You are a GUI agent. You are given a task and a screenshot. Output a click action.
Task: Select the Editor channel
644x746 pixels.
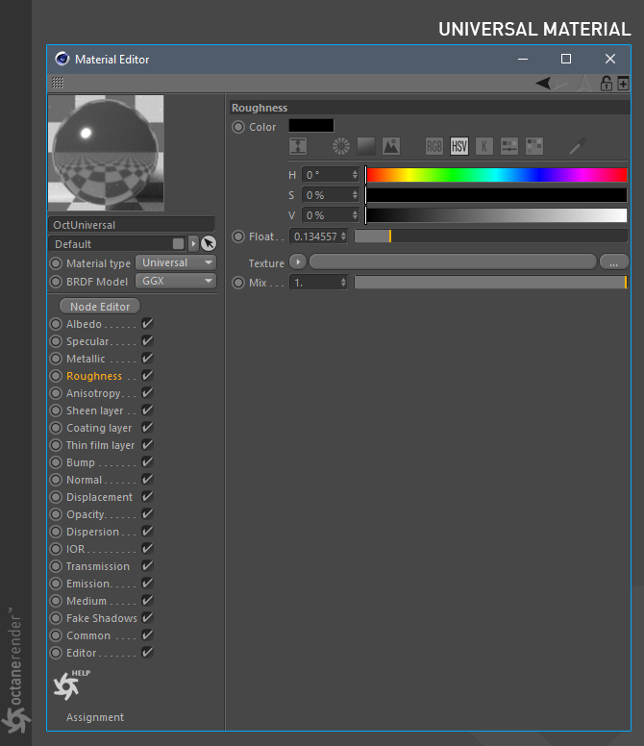[82, 653]
